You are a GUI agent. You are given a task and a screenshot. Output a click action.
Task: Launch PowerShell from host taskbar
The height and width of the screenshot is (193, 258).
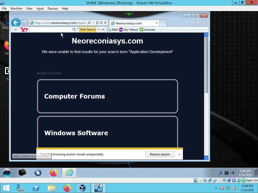pos(36,188)
